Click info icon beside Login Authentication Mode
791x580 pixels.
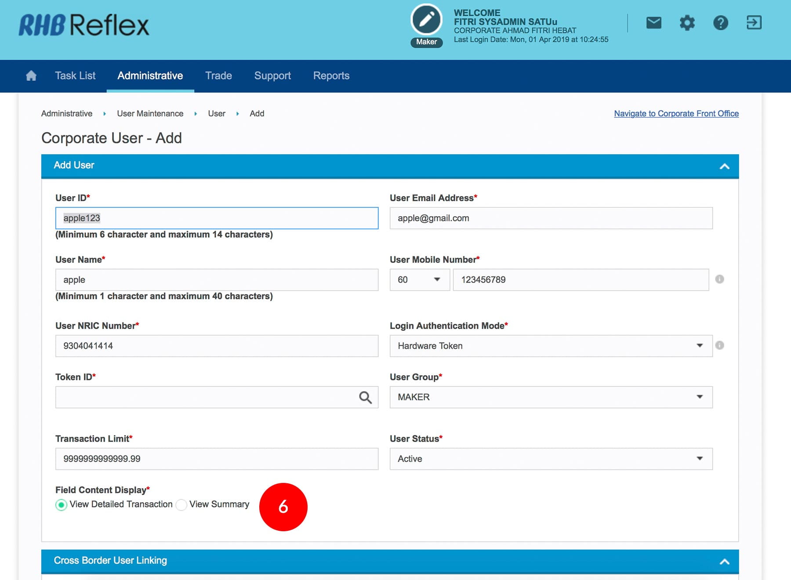tap(719, 345)
